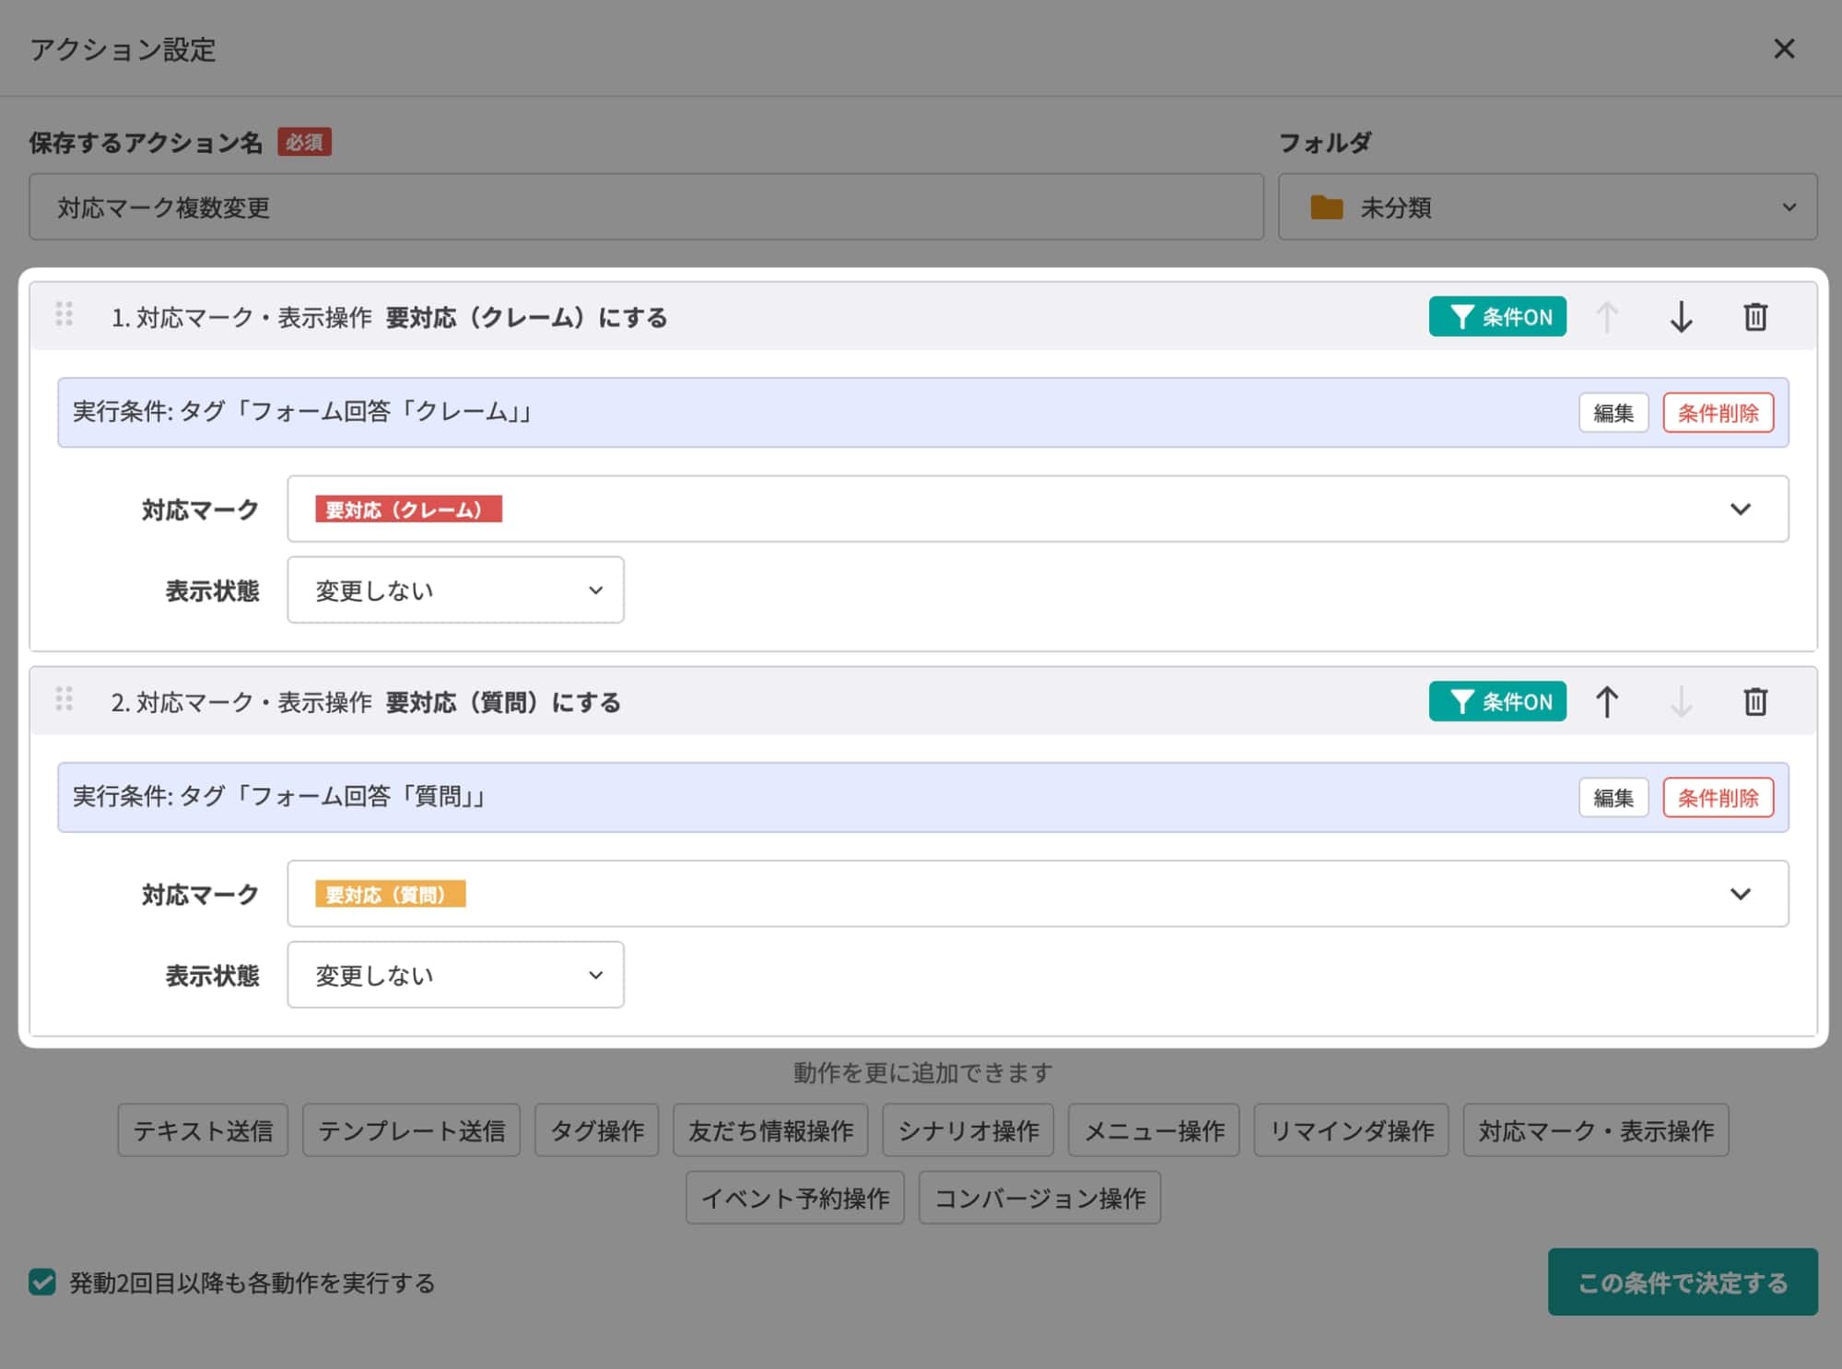
Task: Grab the drag handle of action 2
Action: click(x=64, y=699)
